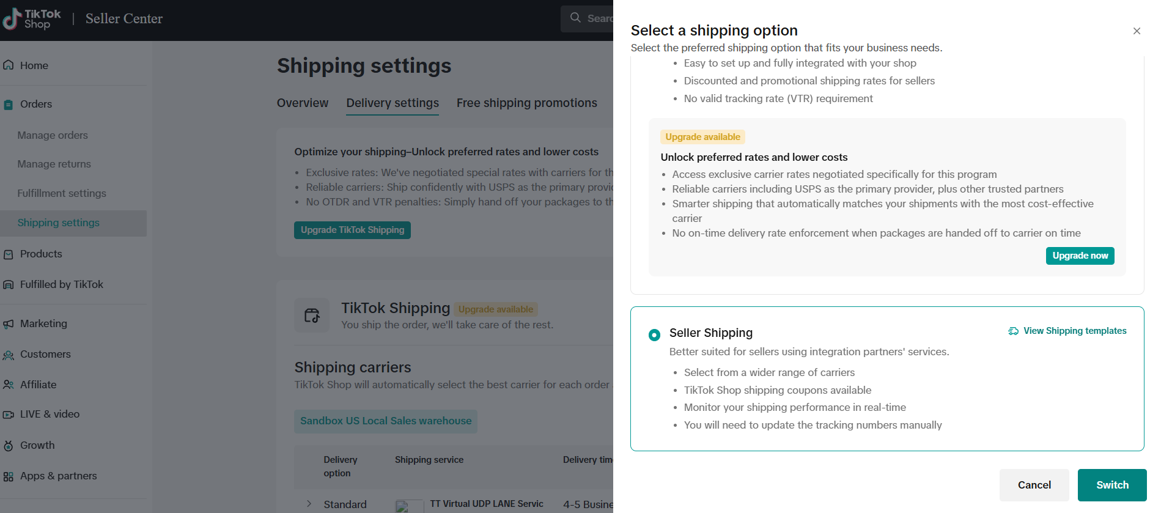
Task: Click Upgrade TikTok Shipping button
Action: coord(352,230)
